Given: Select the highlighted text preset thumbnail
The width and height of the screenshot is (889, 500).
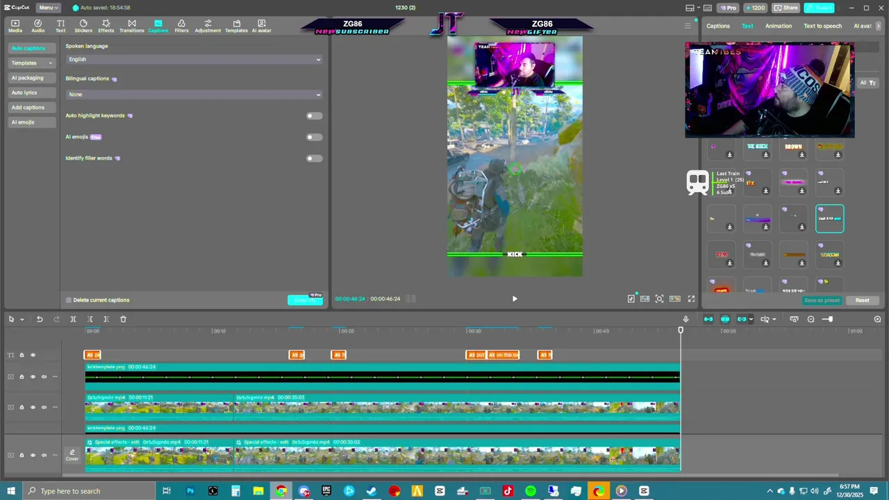Looking at the screenshot, I should 829,218.
